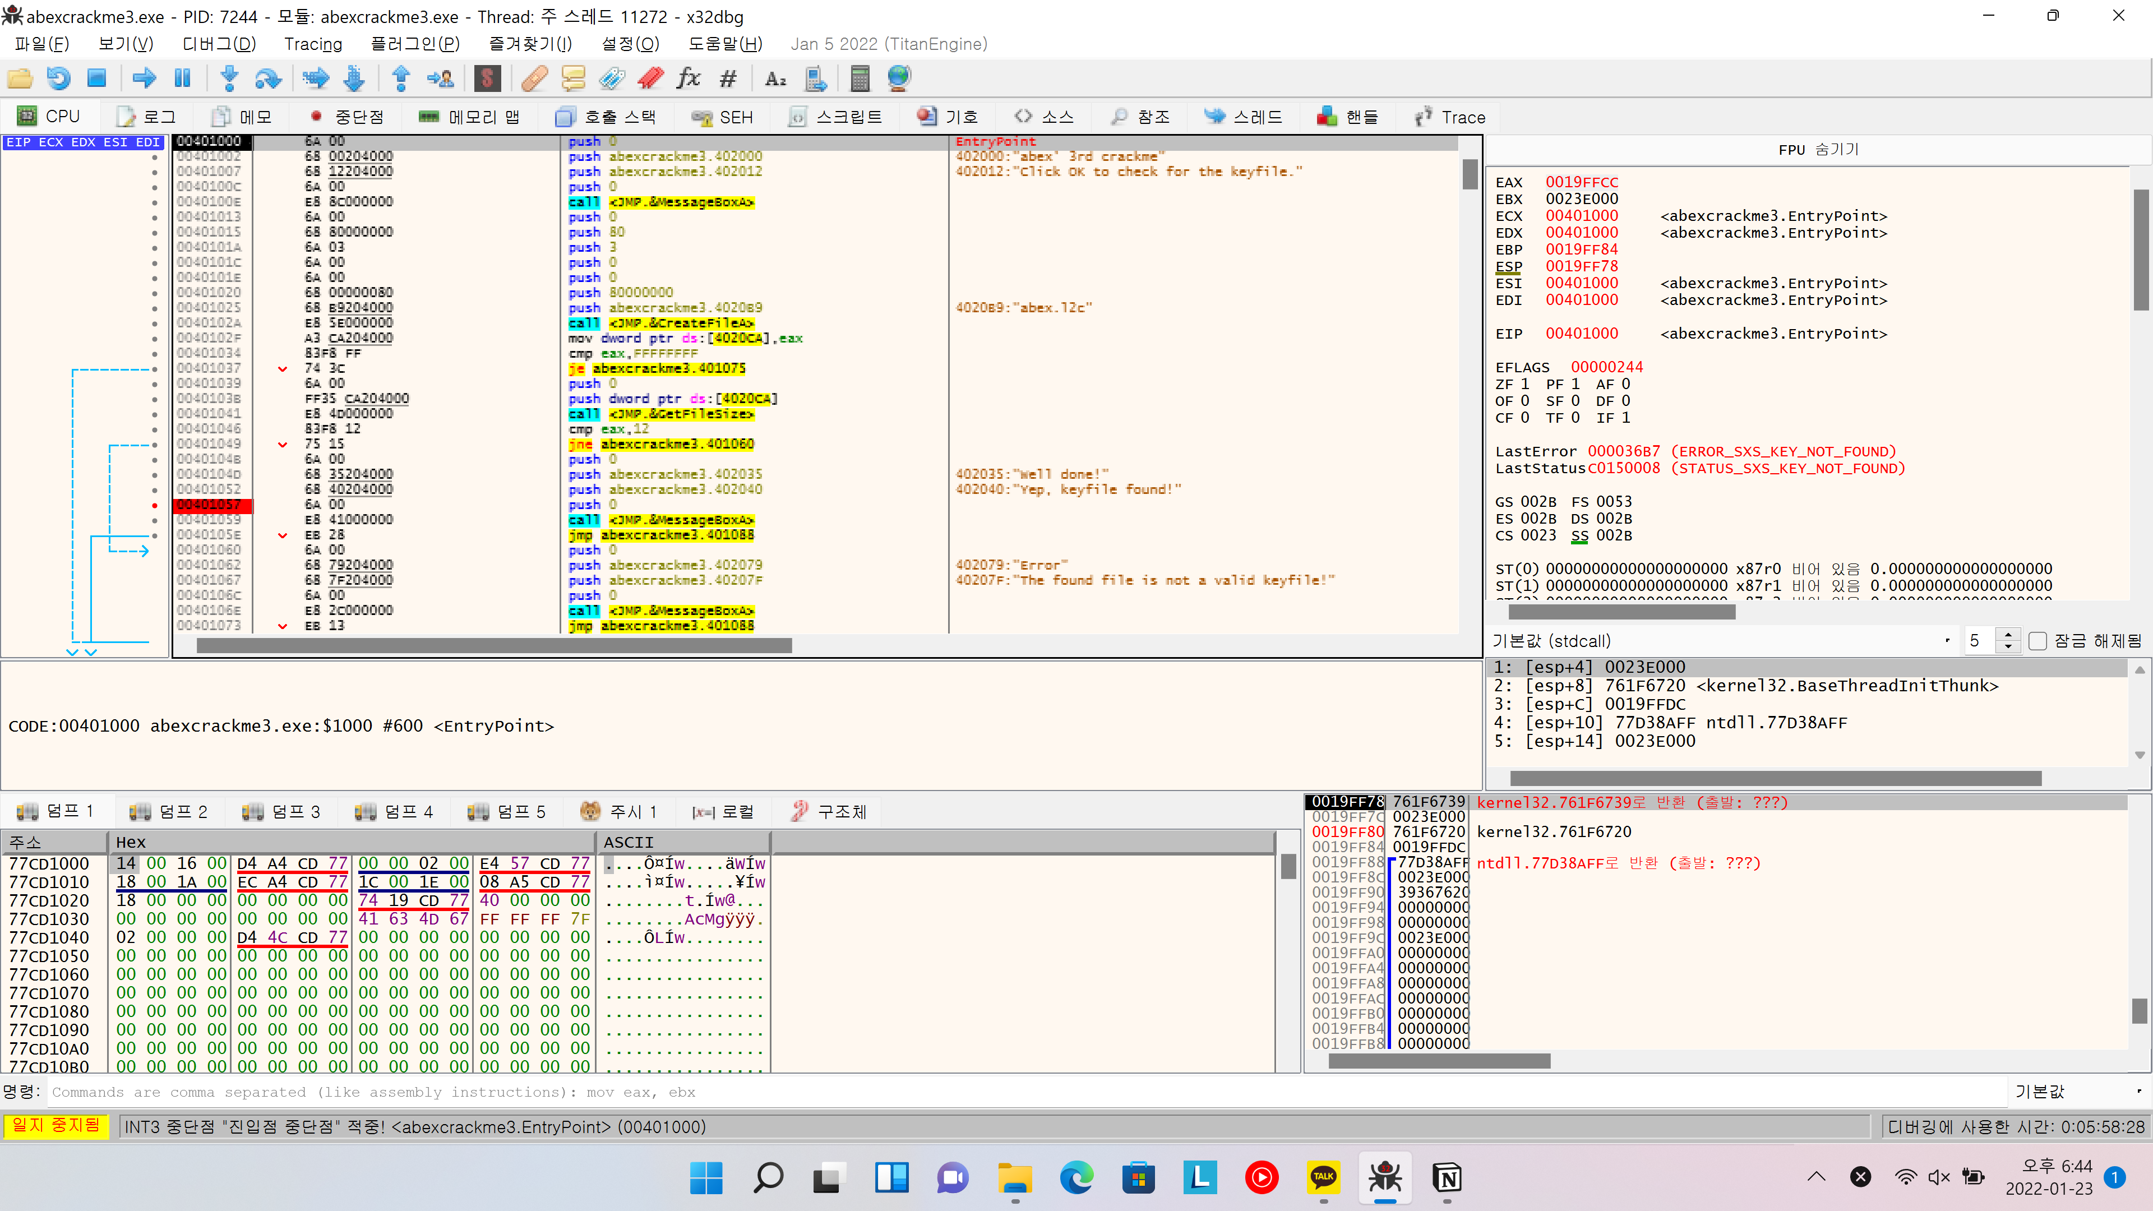Open the Bookmarks red icon

(650, 78)
